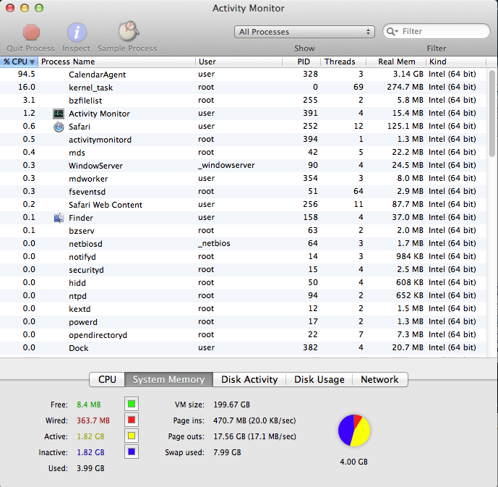Click the yellow Active memory color swatch
The width and height of the screenshot is (498, 487).
[132, 436]
